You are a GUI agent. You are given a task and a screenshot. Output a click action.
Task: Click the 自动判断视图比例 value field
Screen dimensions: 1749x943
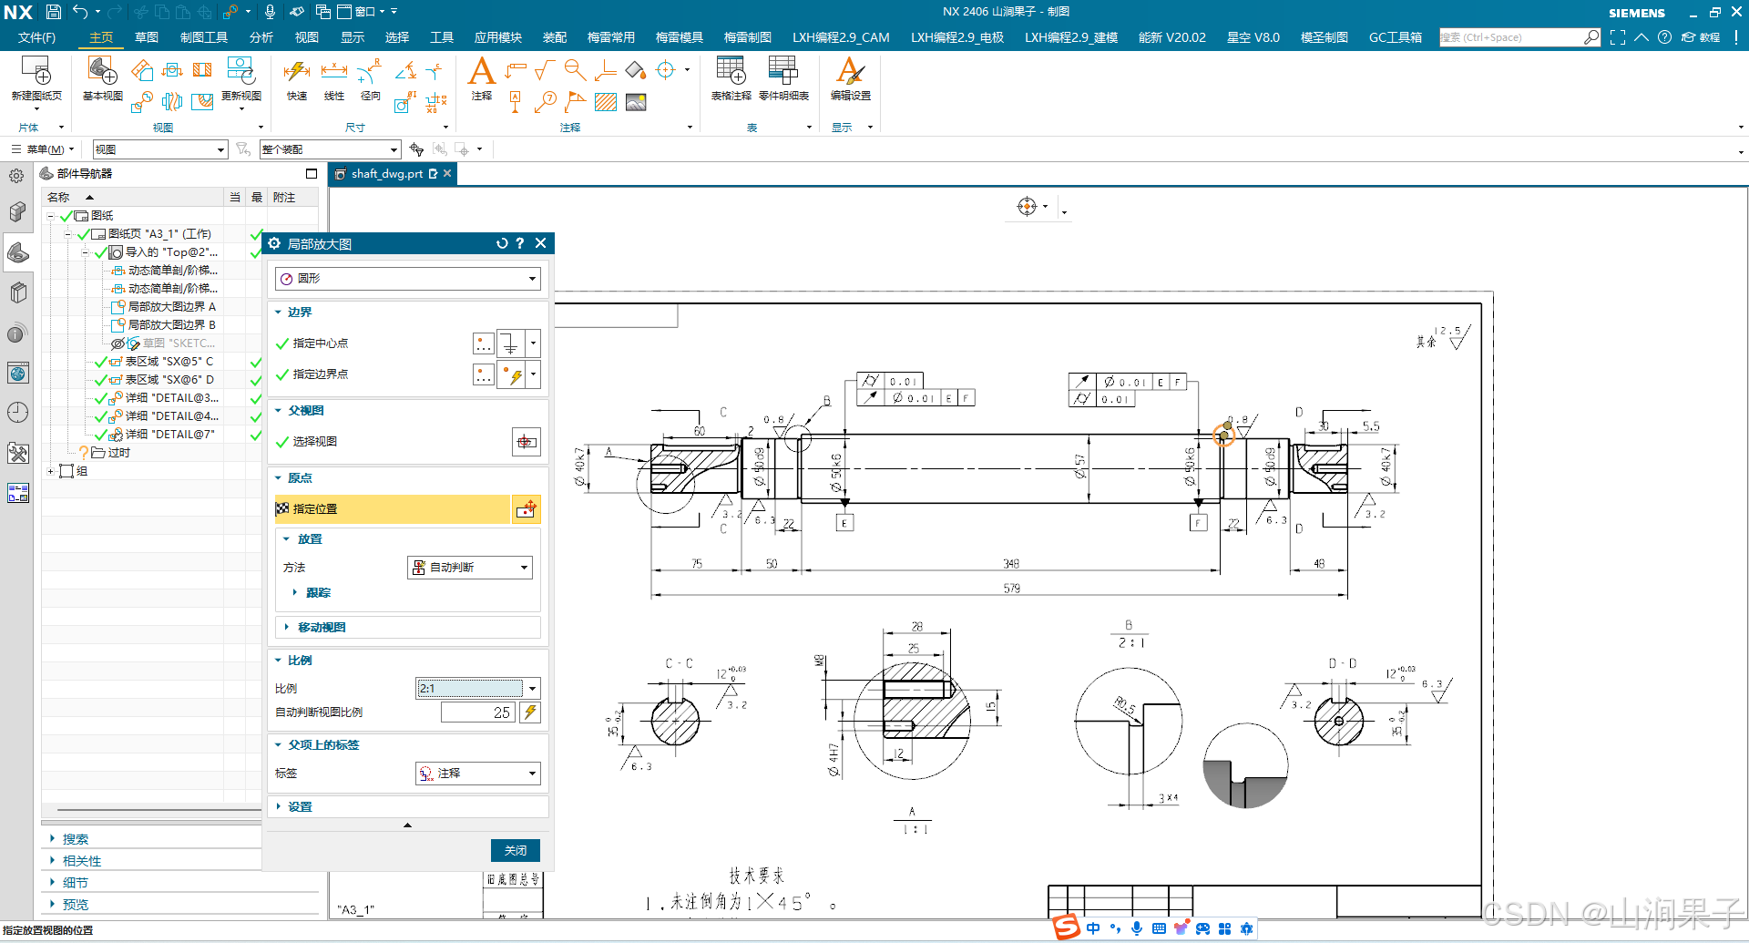point(478,712)
